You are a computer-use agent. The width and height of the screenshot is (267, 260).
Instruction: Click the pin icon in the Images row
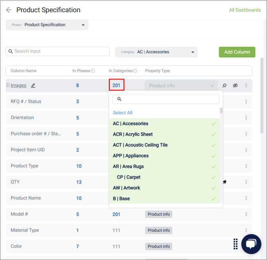(x=224, y=85)
